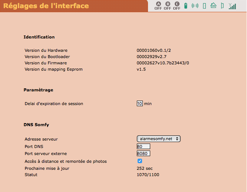The image size is (247, 192).
Task: Click the radio wave communication icon
Action: coord(195,6)
